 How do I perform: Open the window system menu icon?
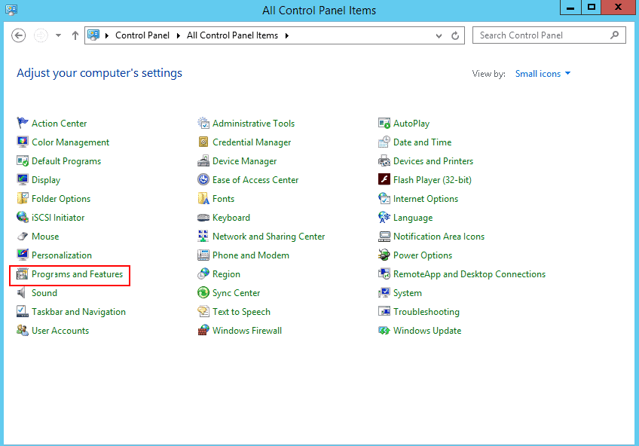[11, 9]
